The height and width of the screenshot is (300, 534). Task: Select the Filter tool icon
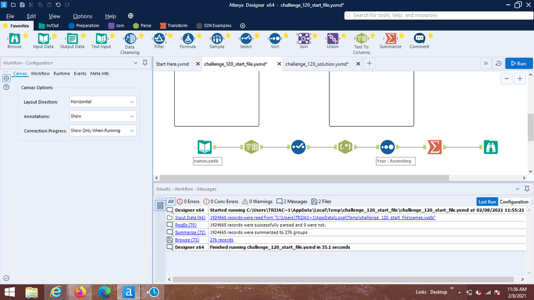(x=159, y=38)
